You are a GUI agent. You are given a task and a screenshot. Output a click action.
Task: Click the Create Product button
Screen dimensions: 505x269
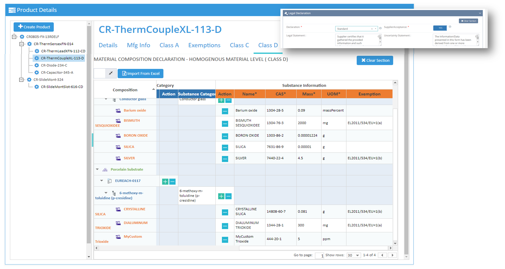[x=34, y=27]
